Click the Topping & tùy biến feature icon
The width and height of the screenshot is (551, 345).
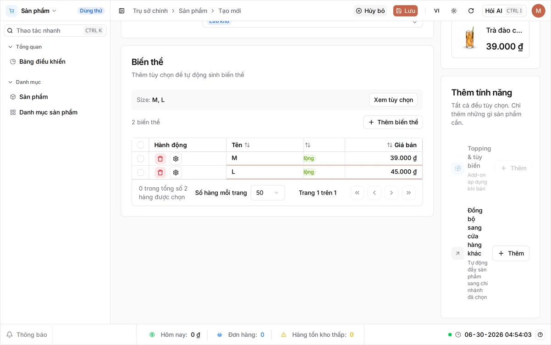click(x=457, y=168)
